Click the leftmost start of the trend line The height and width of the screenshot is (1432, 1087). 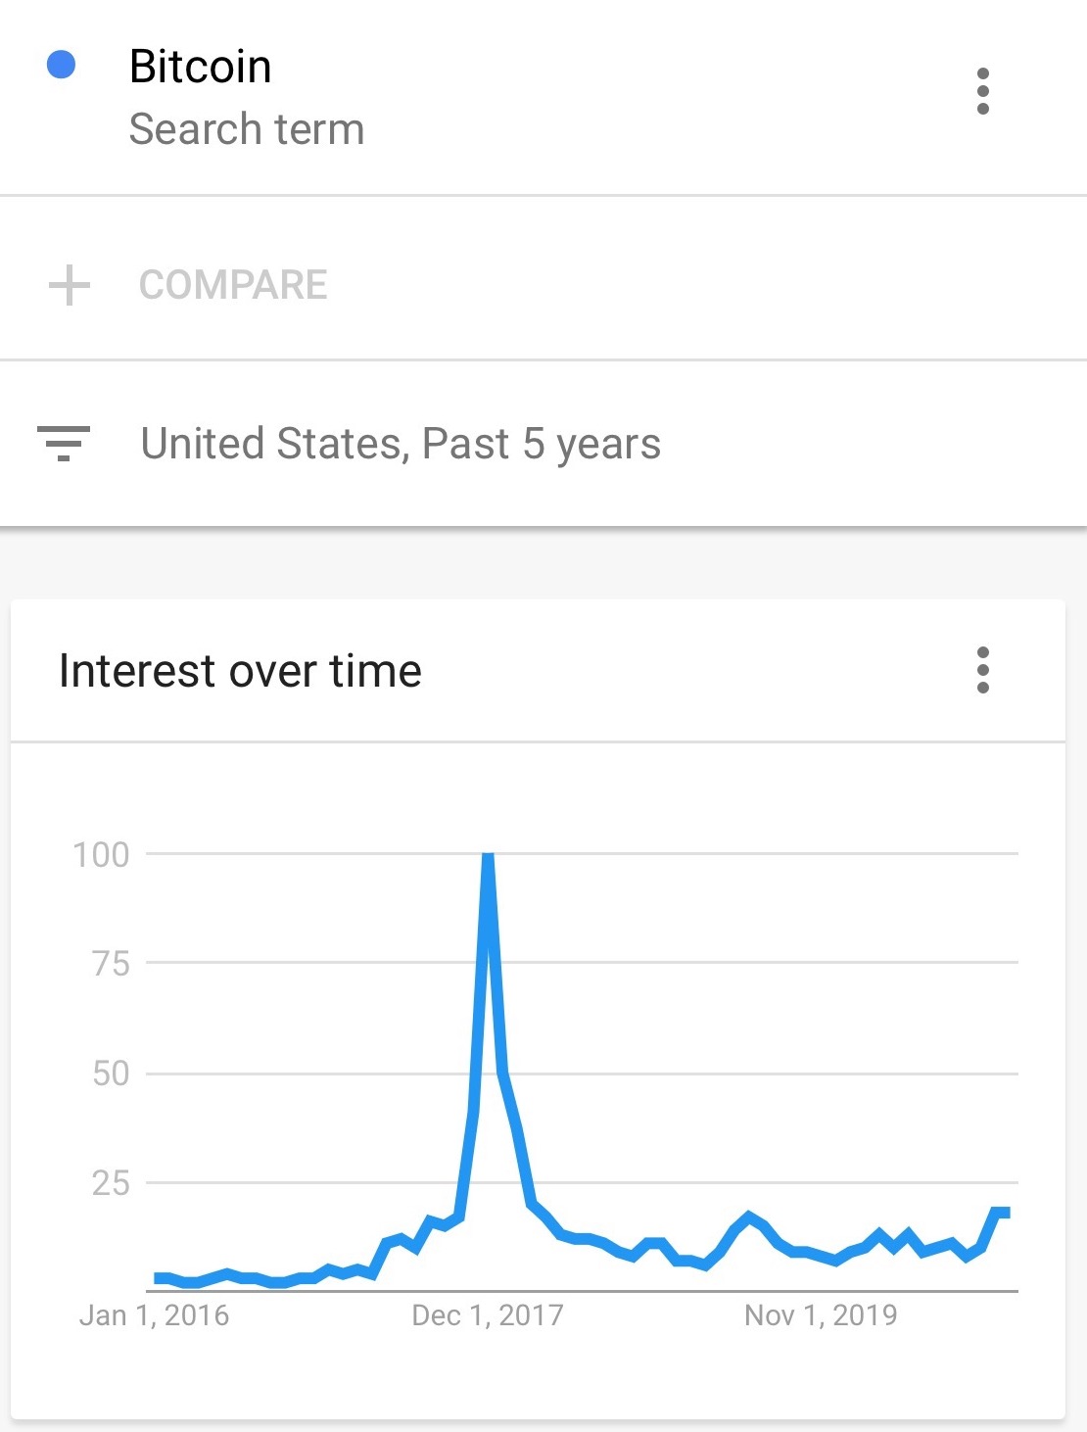157,1278
